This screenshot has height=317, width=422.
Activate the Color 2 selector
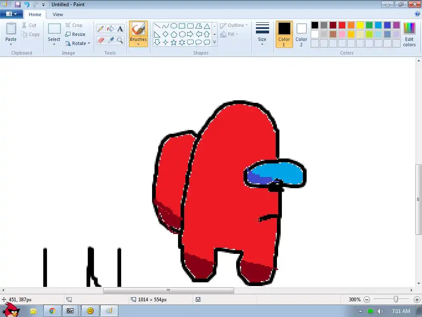[301, 34]
